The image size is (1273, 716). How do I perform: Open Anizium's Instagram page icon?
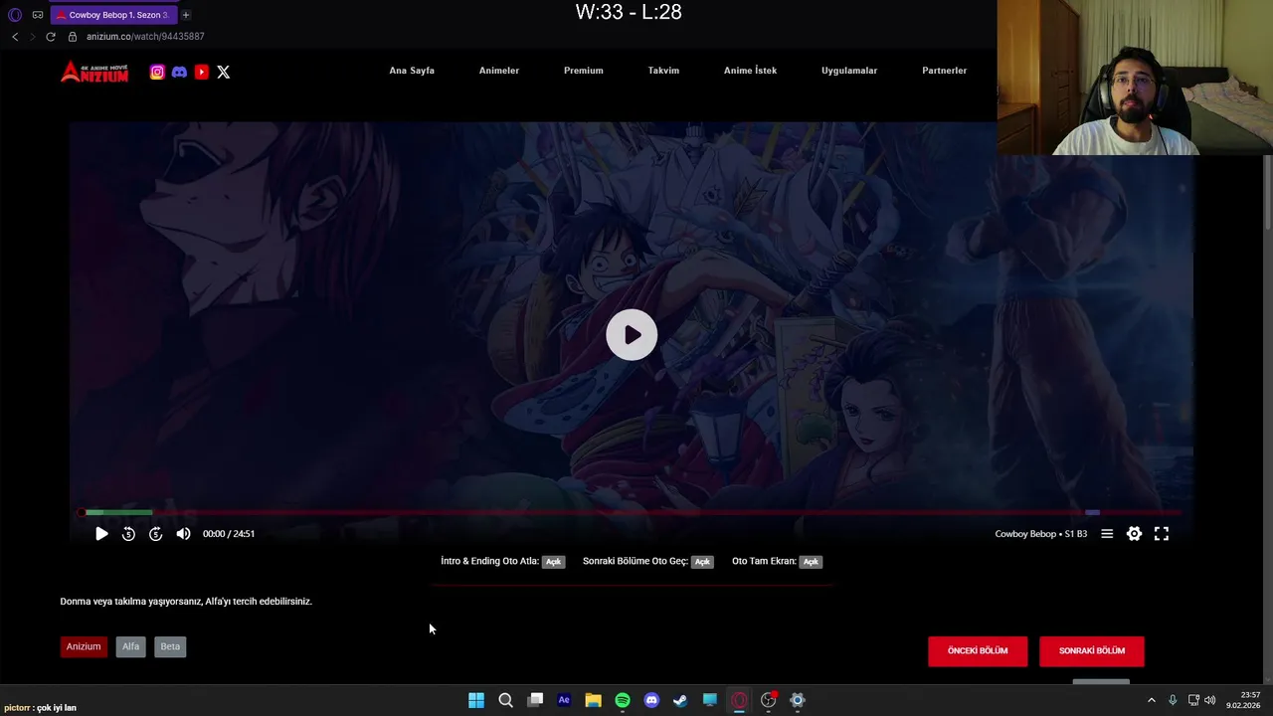point(157,72)
